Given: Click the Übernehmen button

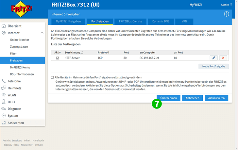Looking at the screenshot, I should (168, 98).
